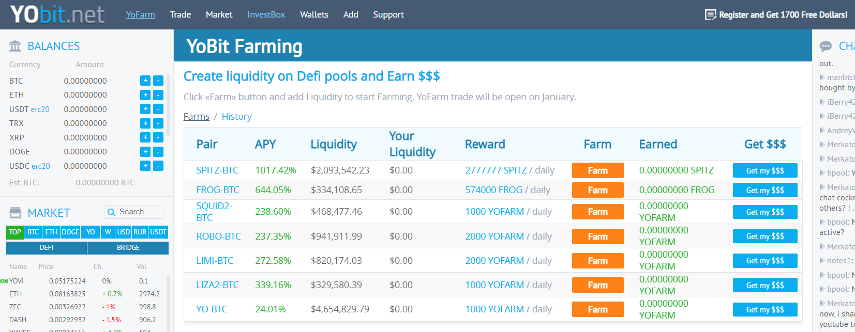Open the Trade menu item
The image size is (855, 332).
click(181, 14)
